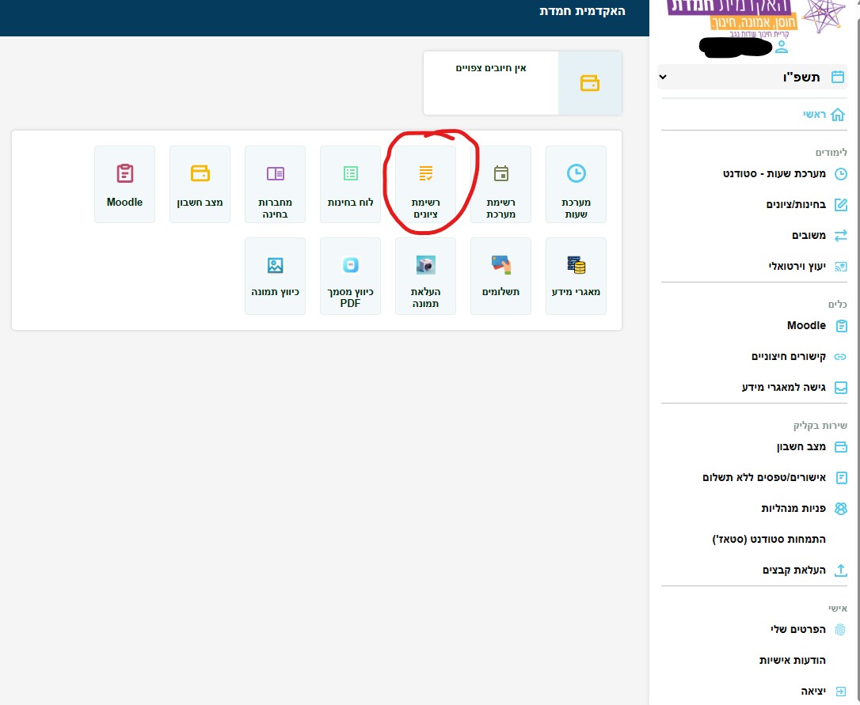Screen dimensions: 860x705
Task: Open the כיווץ מסמך PDF tile
Action: point(350,276)
